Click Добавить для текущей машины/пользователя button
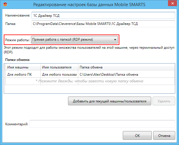This screenshot has width=179, height=145. click(x=109, y=101)
